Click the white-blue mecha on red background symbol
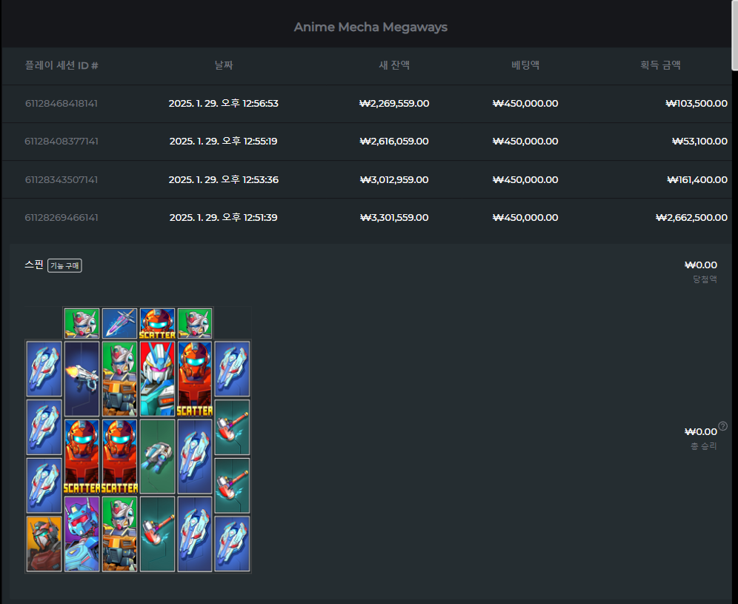This screenshot has width=738, height=604. point(157,379)
